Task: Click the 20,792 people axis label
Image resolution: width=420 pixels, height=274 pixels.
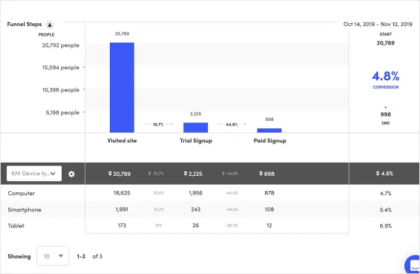Action: point(60,45)
